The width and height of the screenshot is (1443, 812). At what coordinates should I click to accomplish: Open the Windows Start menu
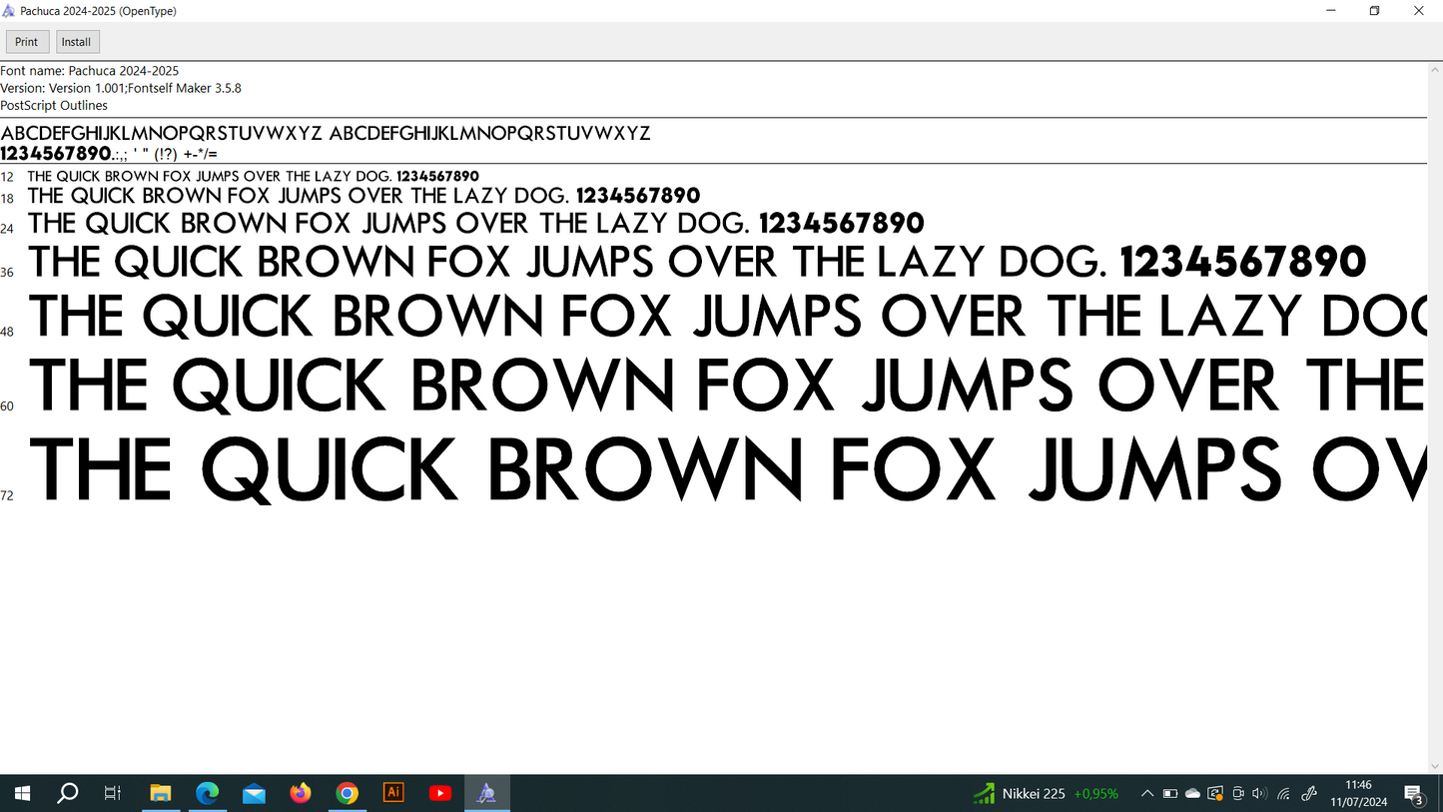pos(22,793)
